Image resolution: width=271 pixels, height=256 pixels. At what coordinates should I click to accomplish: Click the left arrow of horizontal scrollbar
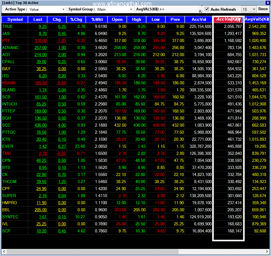click(4, 251)
